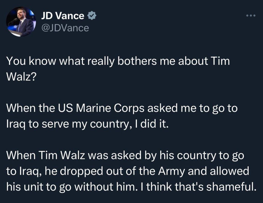Screen dimensions: 263x203
Task: Click the phrase "without him" in the last line
Action: 99,187
